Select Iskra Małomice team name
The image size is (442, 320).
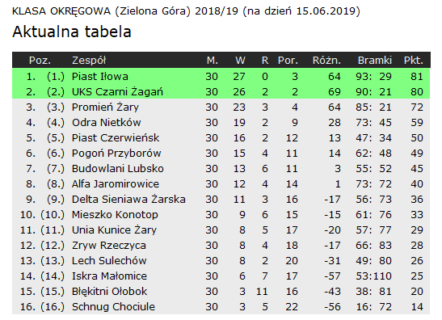(x=109, y=276)
